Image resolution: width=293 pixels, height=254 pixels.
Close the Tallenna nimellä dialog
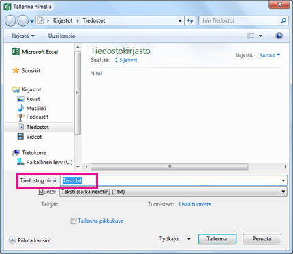(x=279, y=4)
